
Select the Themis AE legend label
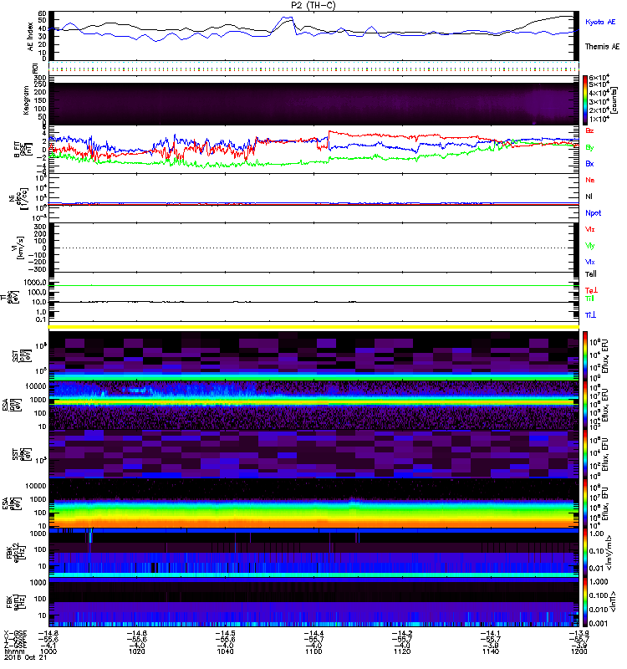point(602,47)
